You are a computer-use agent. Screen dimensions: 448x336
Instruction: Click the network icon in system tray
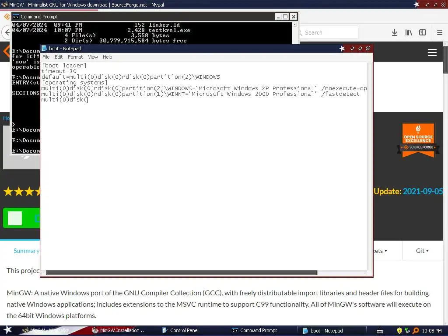(408, 331)
